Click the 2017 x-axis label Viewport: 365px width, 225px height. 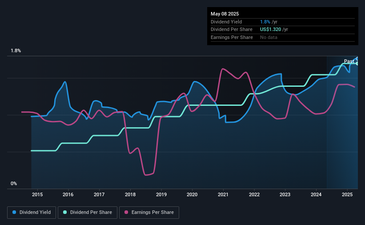99,194
